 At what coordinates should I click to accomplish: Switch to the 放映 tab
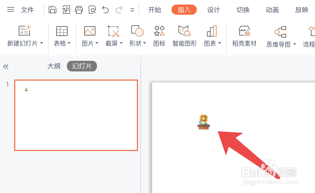click(x=301, y=10)
